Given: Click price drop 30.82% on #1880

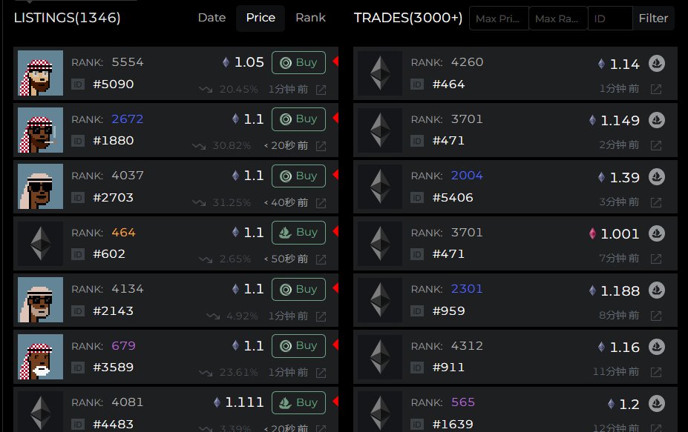Looking at the screenshot, I should coord(232,146).
